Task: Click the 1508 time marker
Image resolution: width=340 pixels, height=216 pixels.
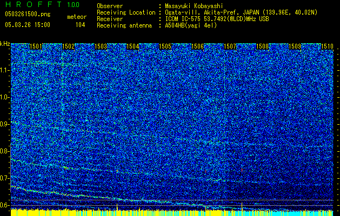Action: click(262, 46)
